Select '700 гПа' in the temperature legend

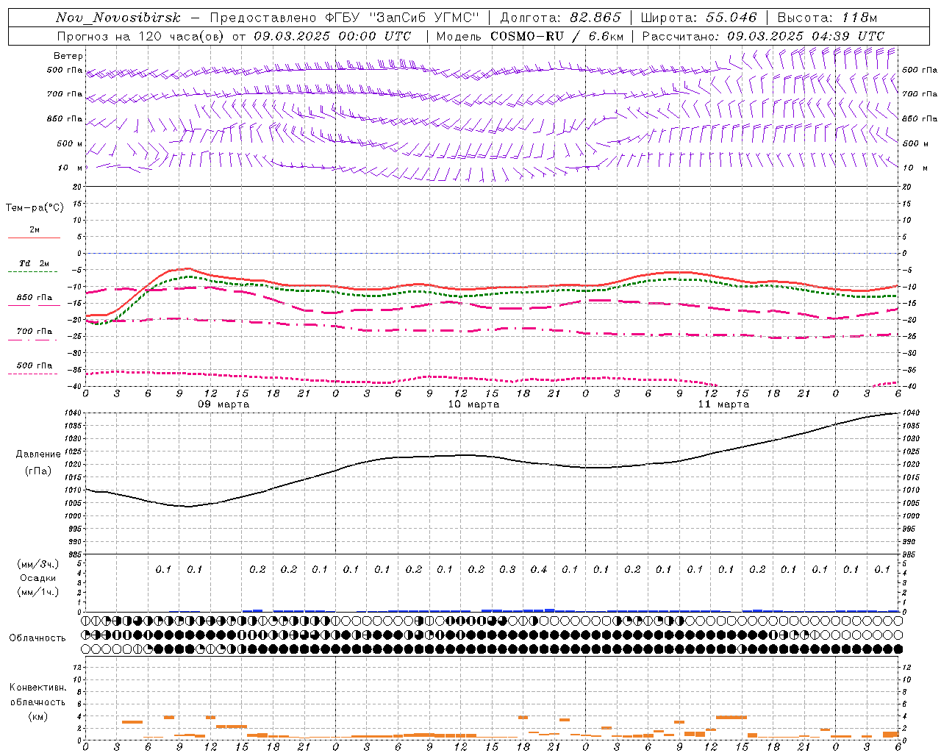(x=35, y=332)
